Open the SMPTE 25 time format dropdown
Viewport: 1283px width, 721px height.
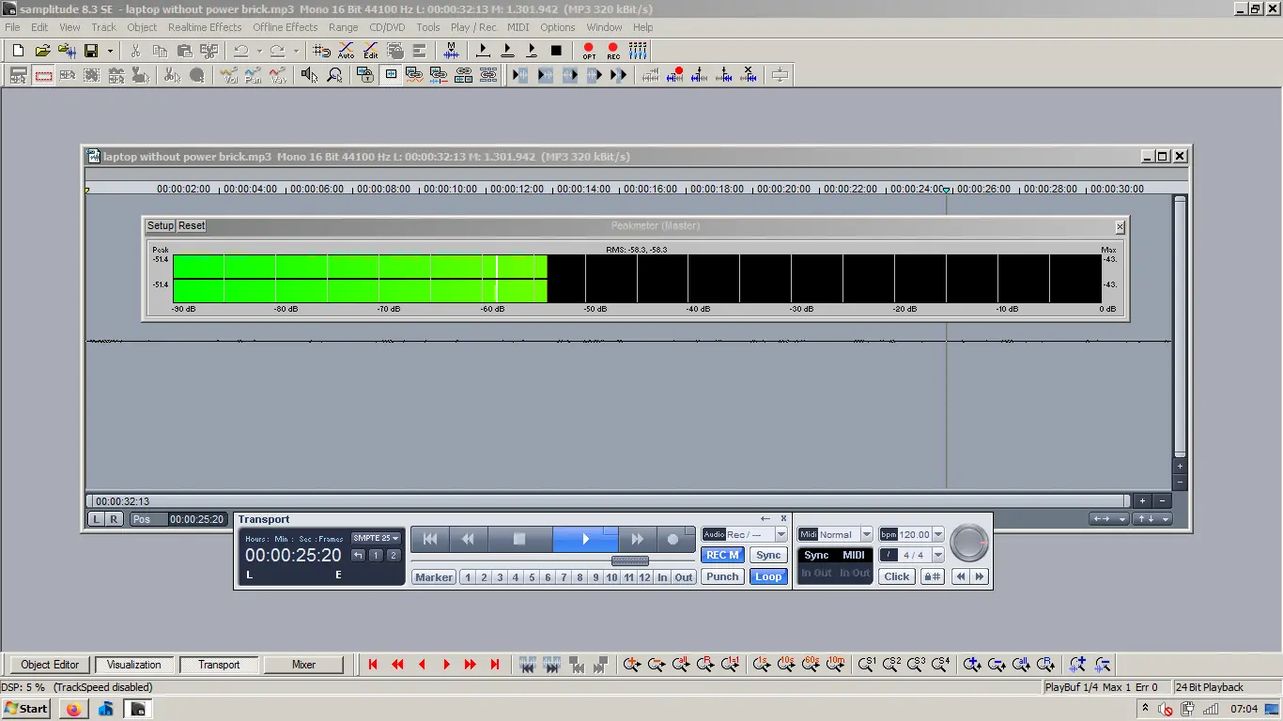pos(377,538)
